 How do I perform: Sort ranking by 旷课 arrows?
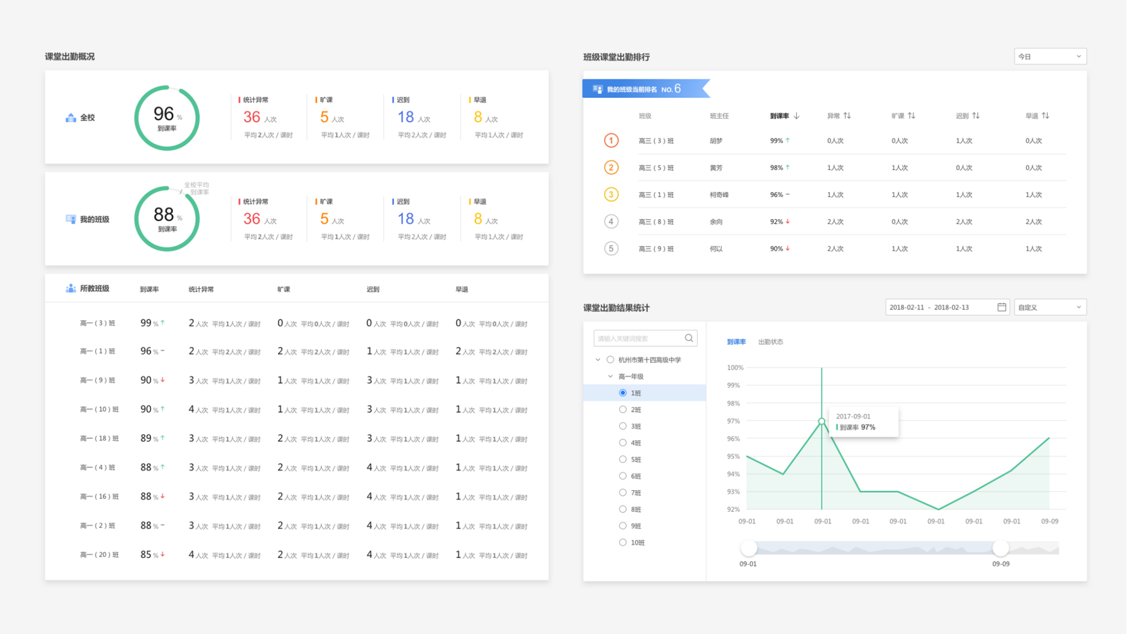[x=912, y=116]
